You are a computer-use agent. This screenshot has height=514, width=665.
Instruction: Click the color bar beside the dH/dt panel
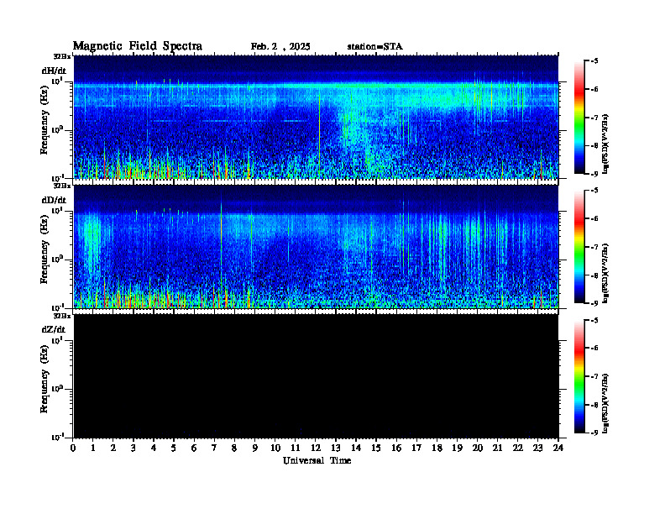tap(579, 117)
